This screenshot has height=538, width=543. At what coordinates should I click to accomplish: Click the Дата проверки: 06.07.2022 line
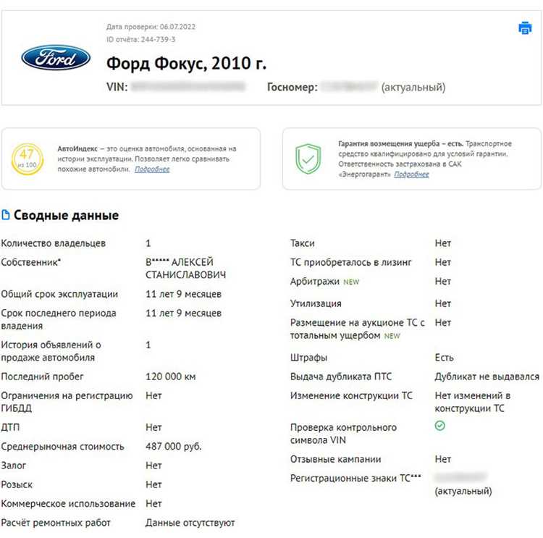pyautogui.click(x=151, y=27)
